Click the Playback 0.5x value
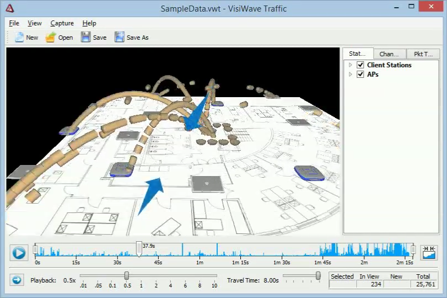This screenshot has width=447, height=298. 69,280
